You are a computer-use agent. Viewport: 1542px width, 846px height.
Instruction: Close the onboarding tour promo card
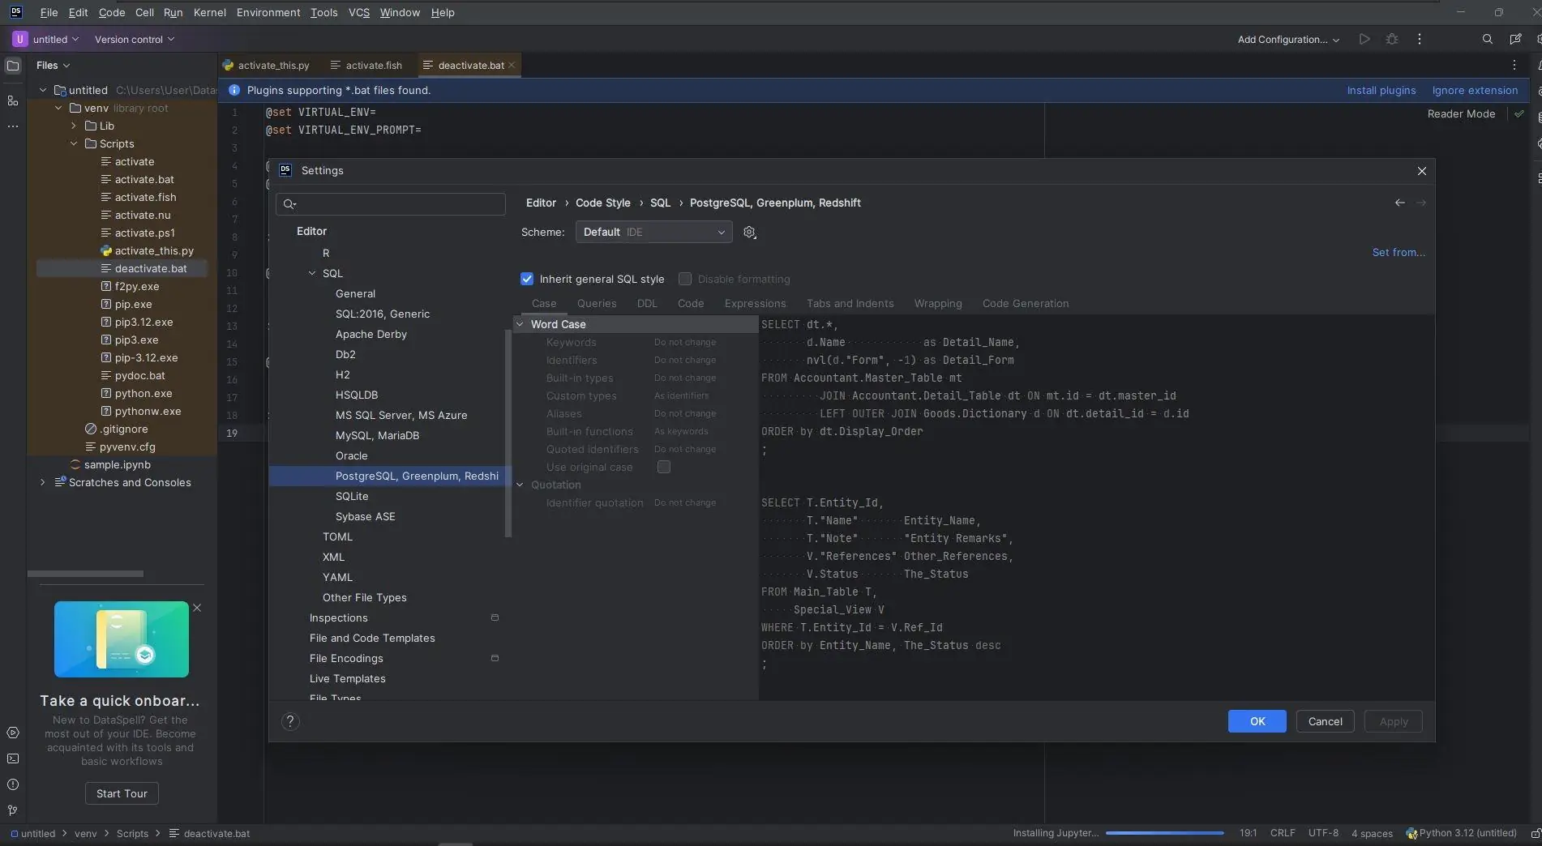(197, 608)
